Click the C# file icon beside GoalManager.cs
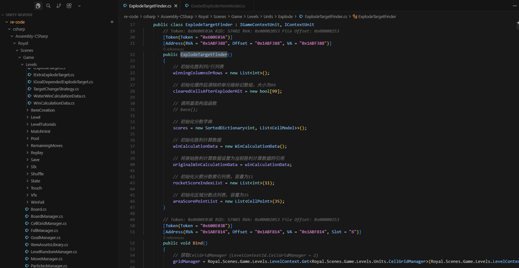The height and width of the screenshot is (268, 519). point(27,238)
